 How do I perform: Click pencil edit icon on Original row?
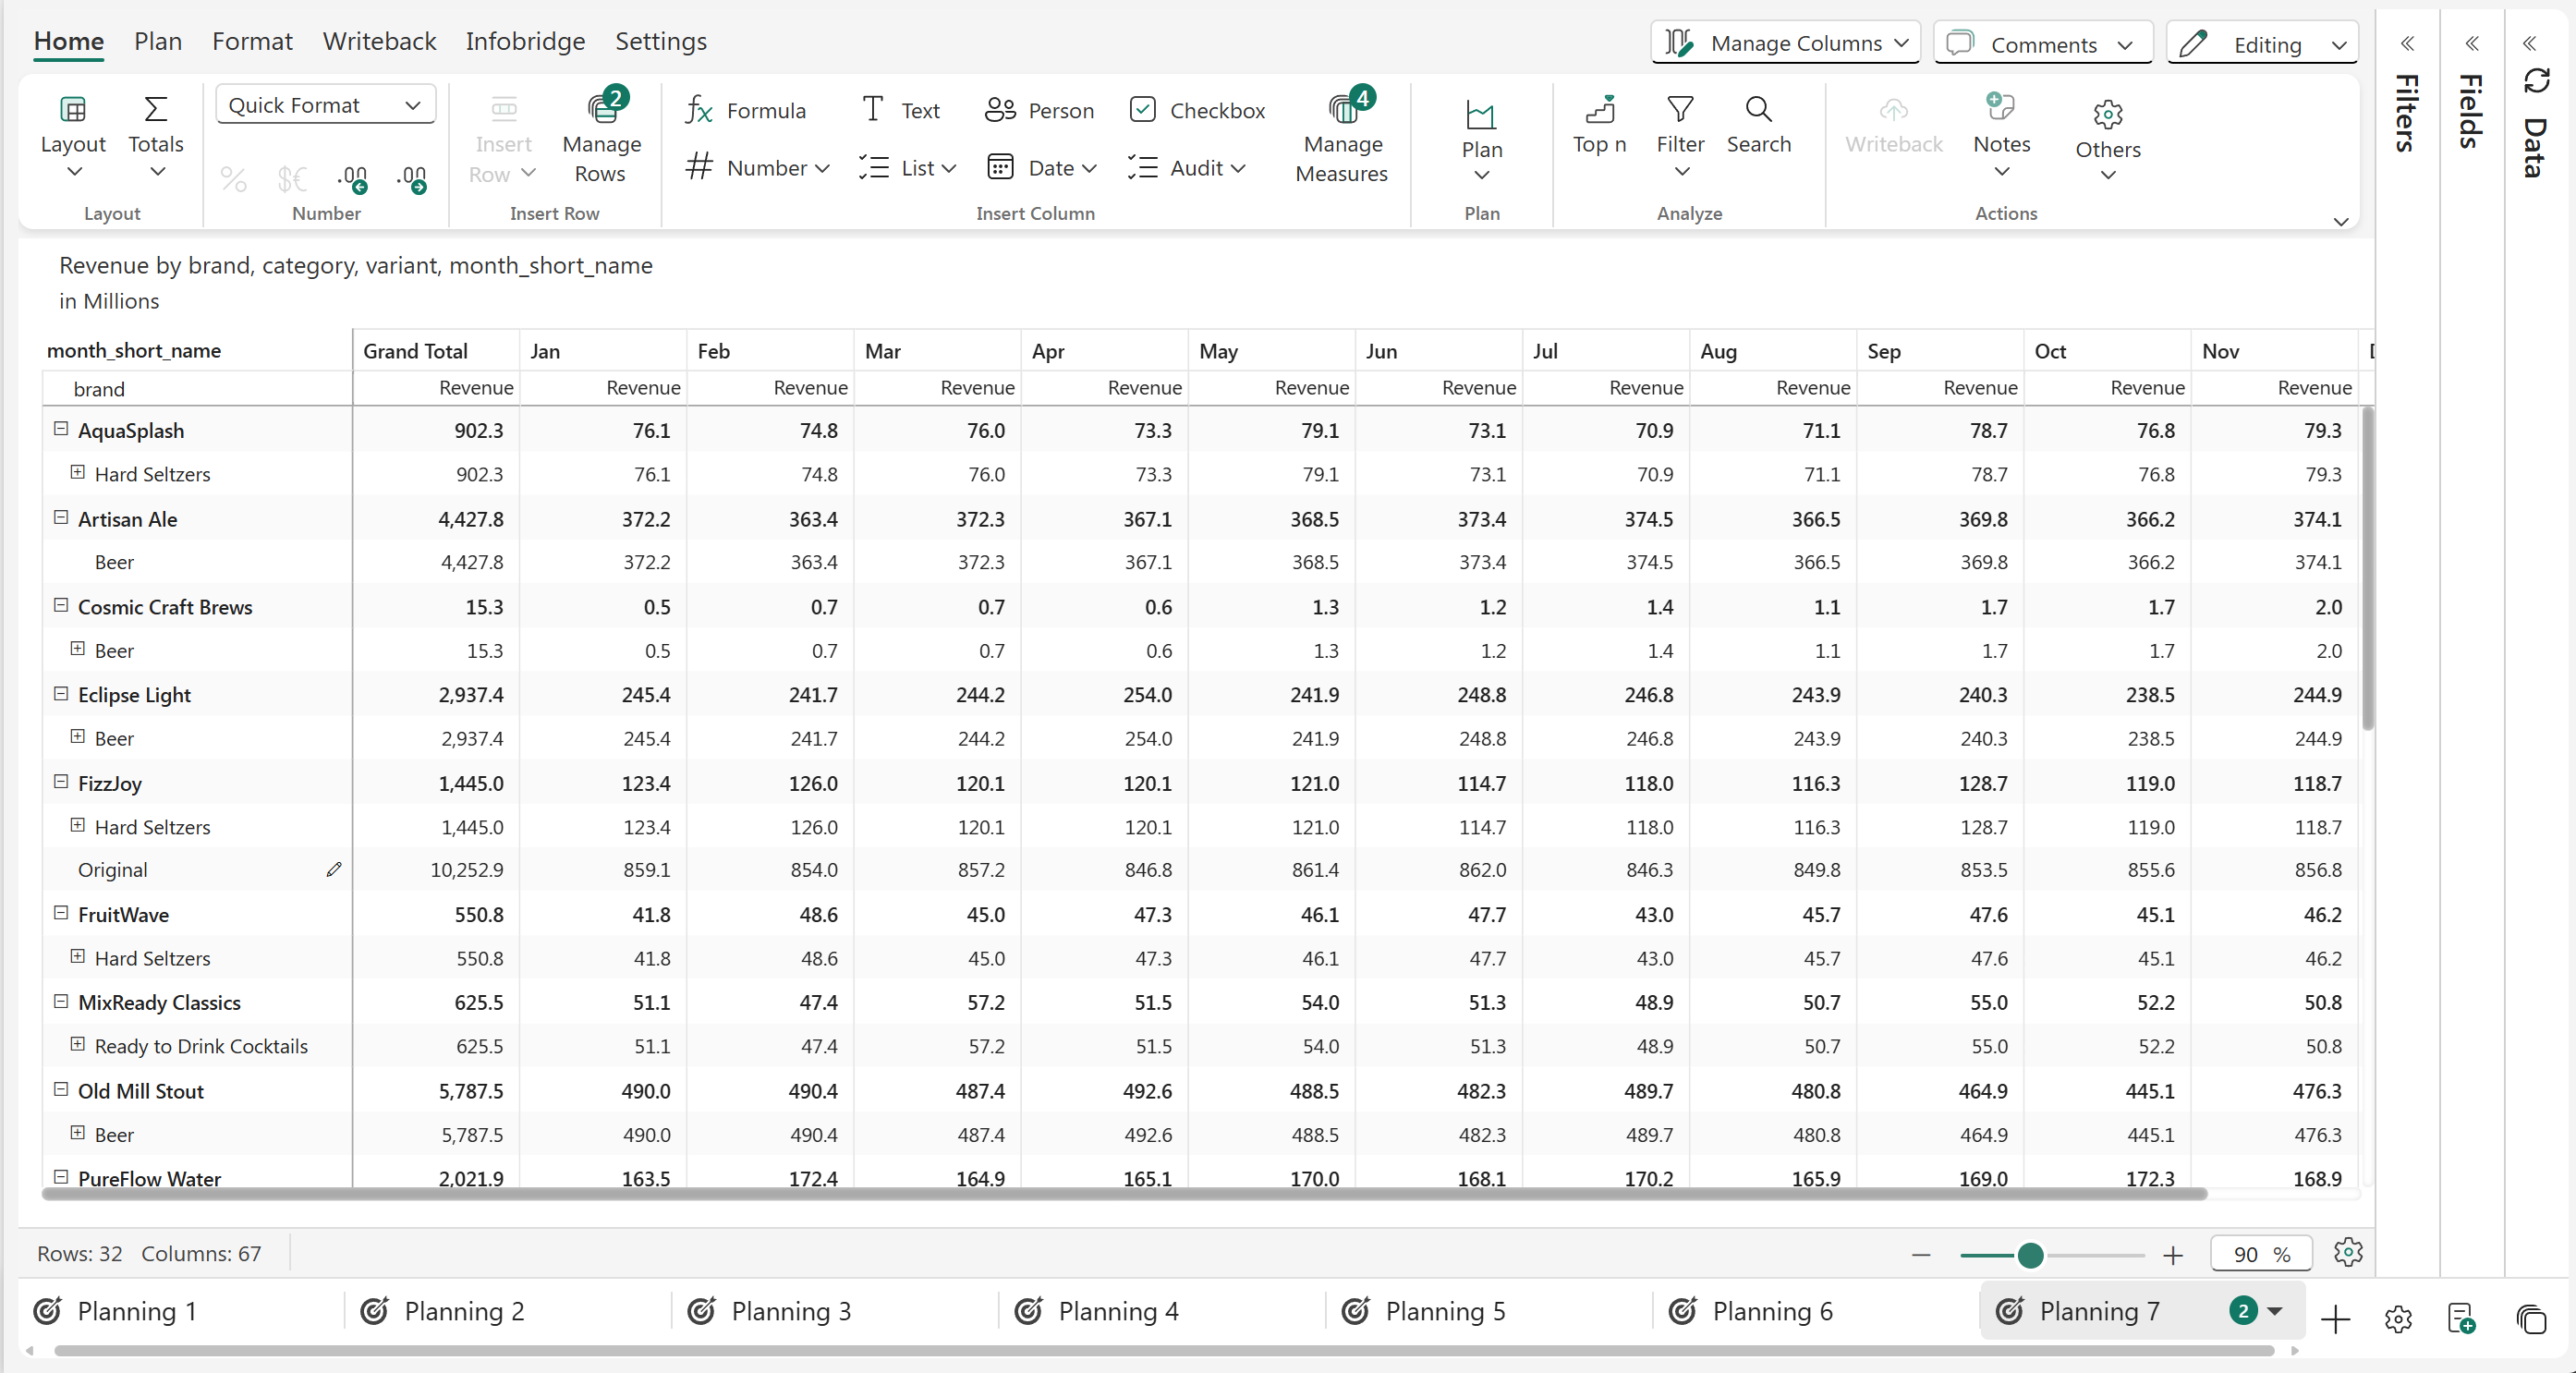[x=334, y=869]
